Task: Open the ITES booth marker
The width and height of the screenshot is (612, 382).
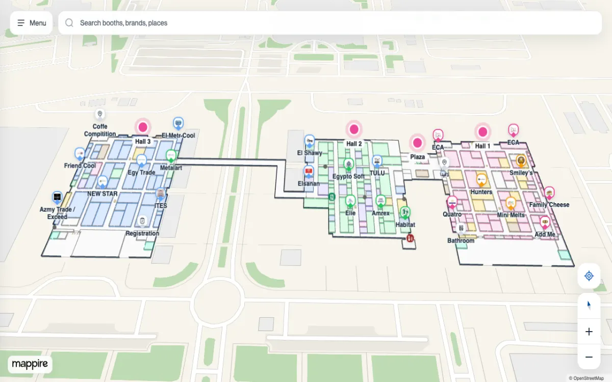Action: click(x=161, y=194)
